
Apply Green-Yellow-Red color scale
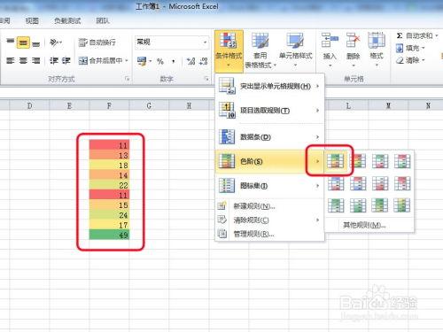[336, 161]
